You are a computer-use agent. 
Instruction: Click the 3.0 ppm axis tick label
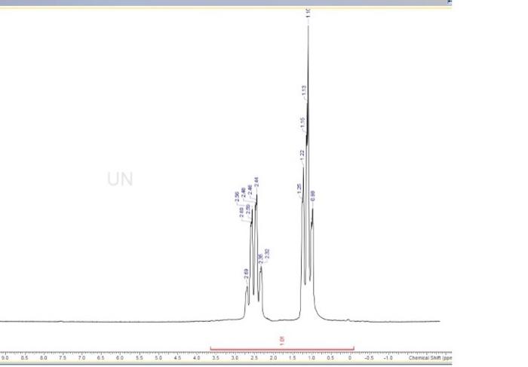[x=235, y=358]
